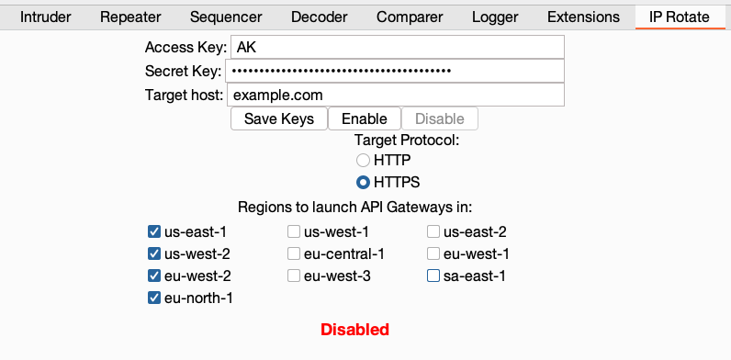Tick the eu-west-3 checkbox
The height and width of the screenshot is (360, 731).
[294, 276]
